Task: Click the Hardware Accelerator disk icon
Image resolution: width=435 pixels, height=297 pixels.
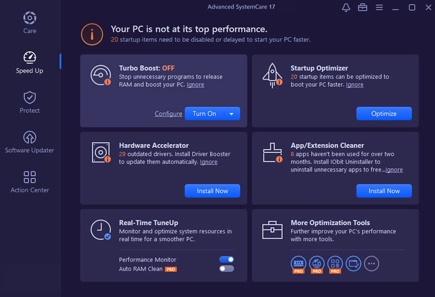Action: tap(101, 153)
